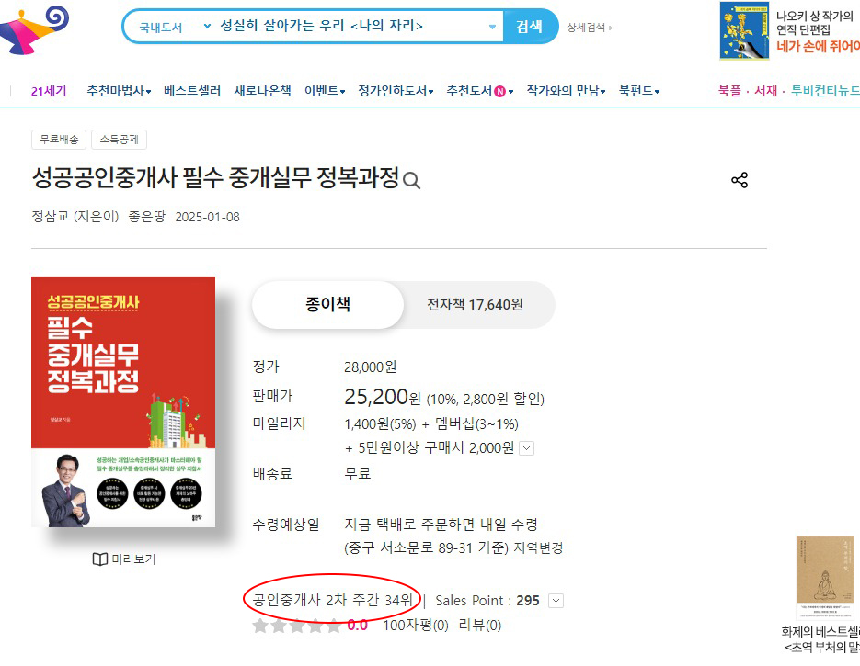Viewport: 860px width, 666px height.
Task: Open the 이벤트 menu
Action: (x=325, y=91)
